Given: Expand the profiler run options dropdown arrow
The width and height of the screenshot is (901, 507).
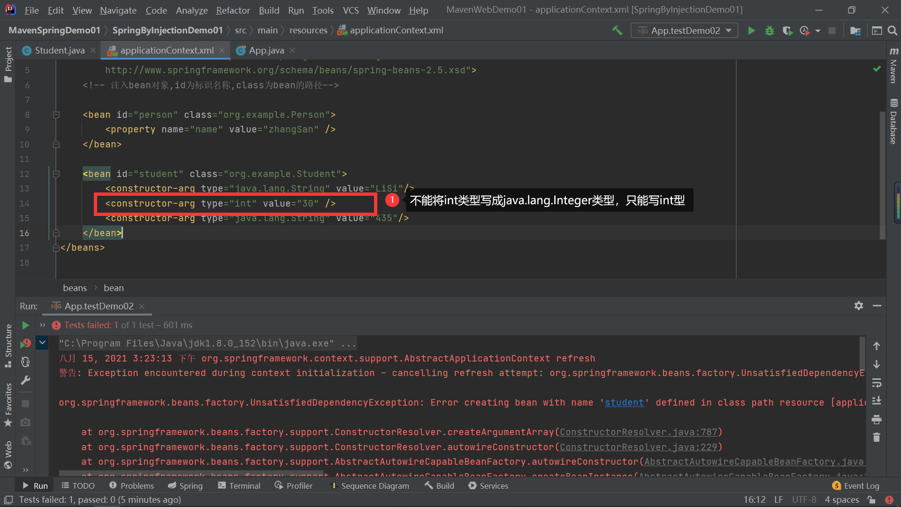Looking at the screenshot, I should pos(818,31).
